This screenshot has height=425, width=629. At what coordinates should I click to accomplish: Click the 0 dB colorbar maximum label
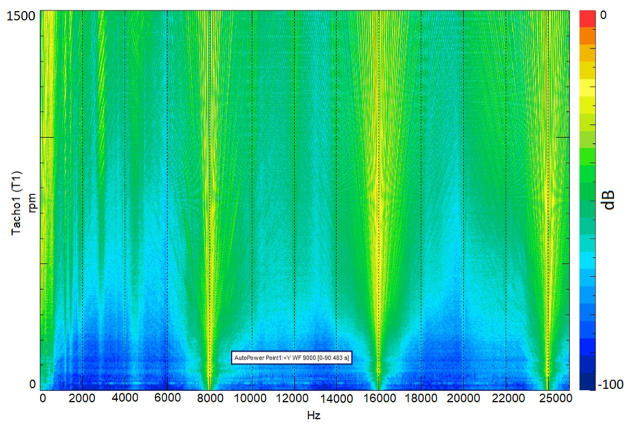click(x=603, y=15)
